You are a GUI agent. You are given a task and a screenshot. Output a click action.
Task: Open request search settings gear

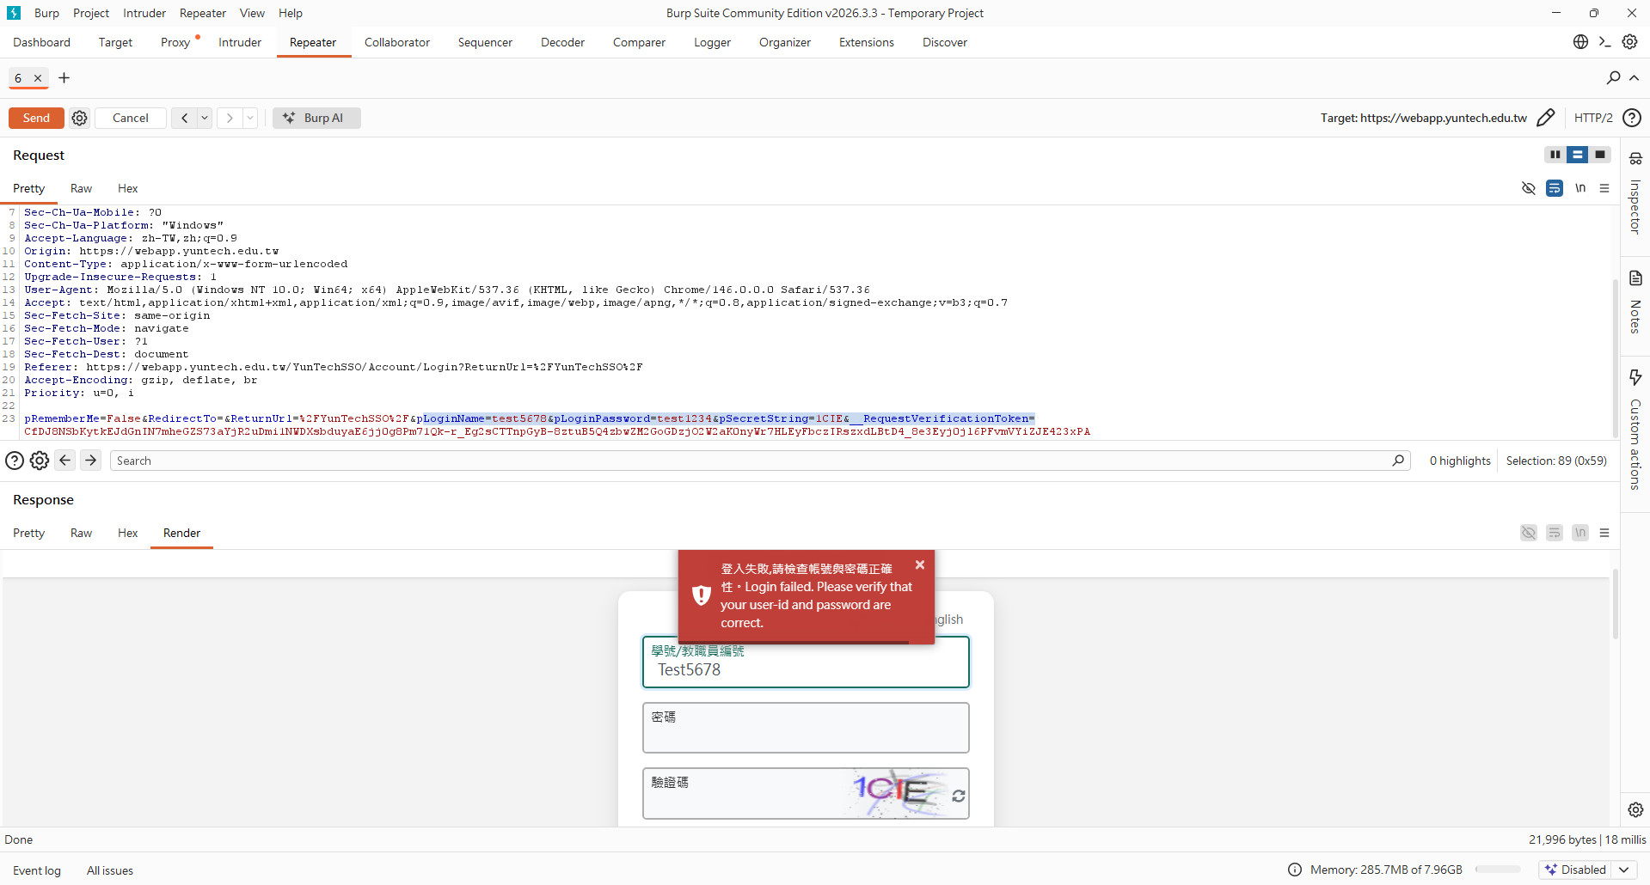(x=40, y=461)
